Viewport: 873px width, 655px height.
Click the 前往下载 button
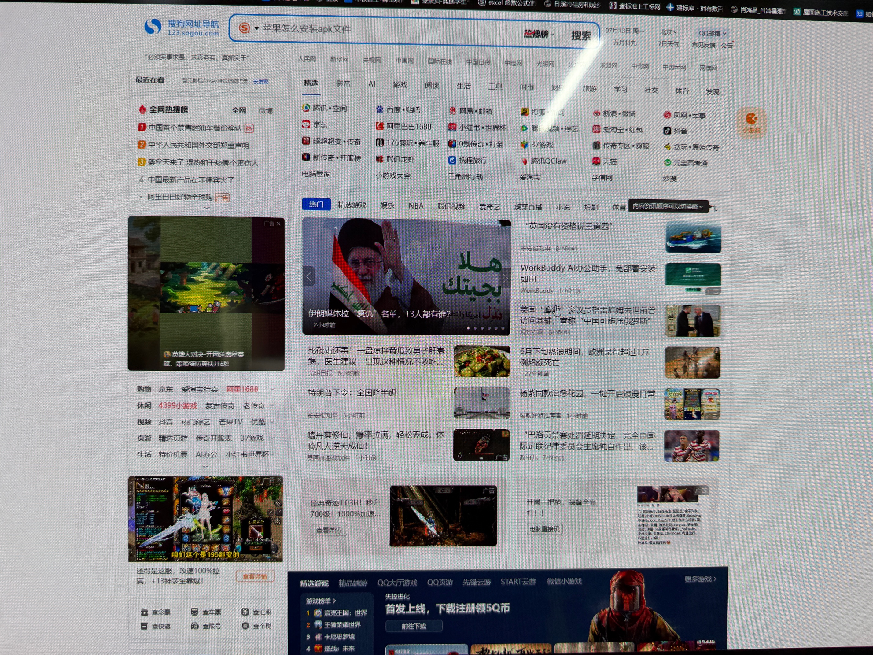click(414, 626)
